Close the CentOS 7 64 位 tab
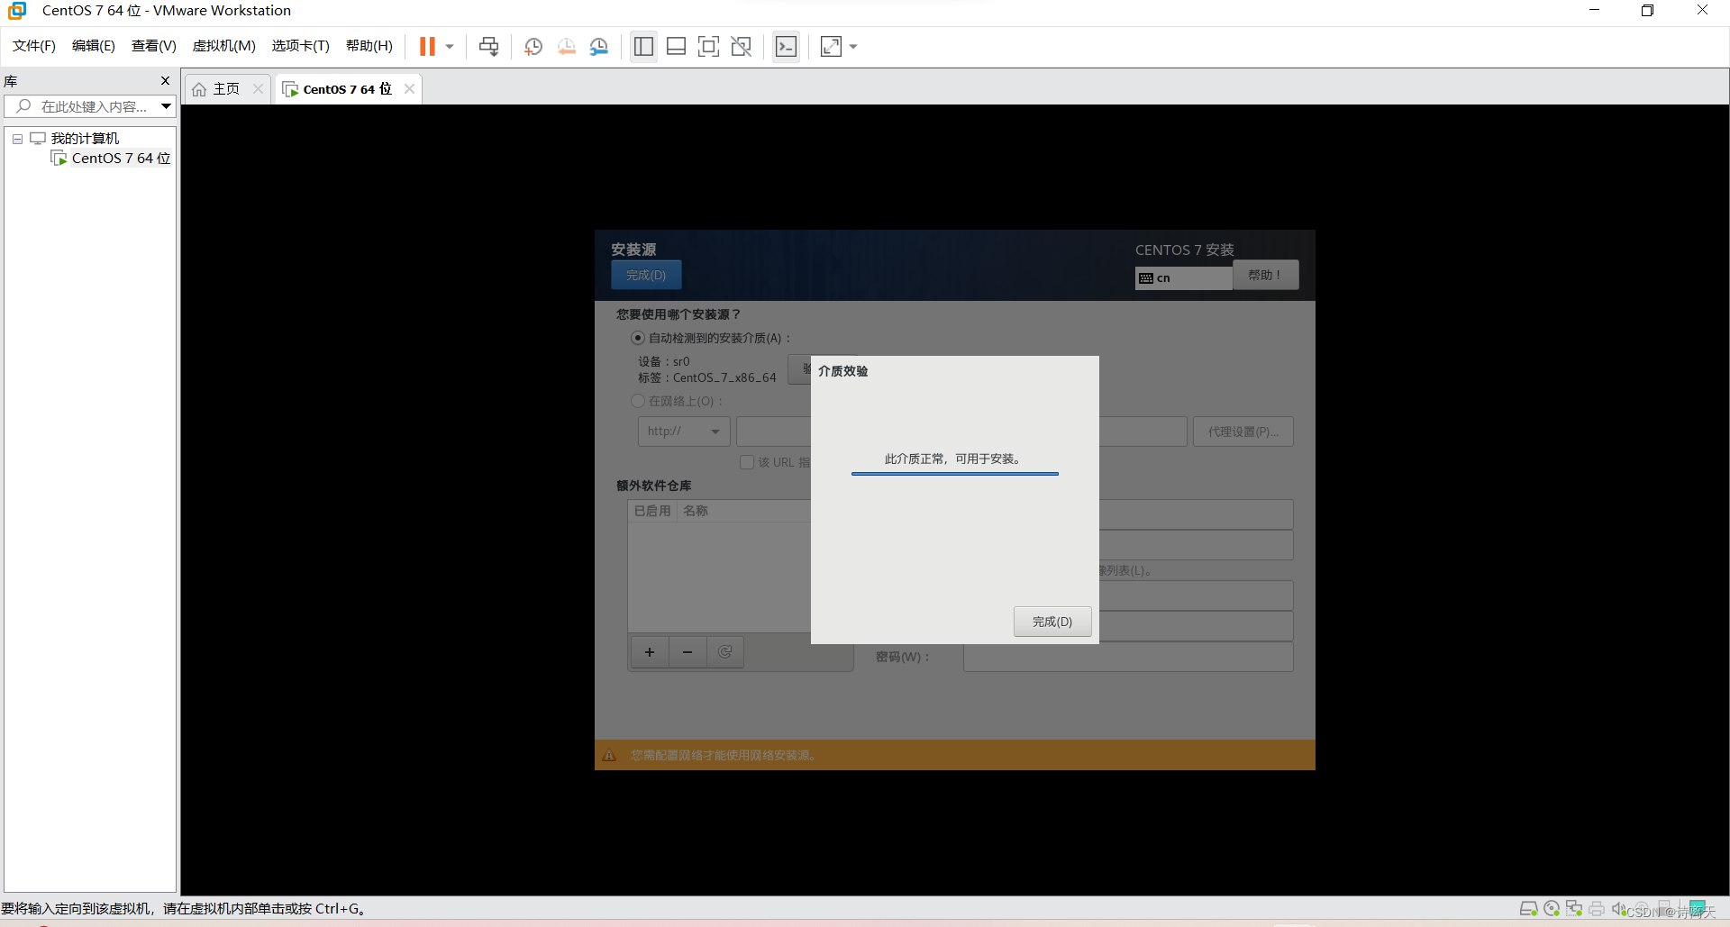 [x=409, y=88]
